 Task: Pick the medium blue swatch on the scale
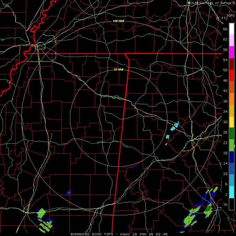coord(232,169)
